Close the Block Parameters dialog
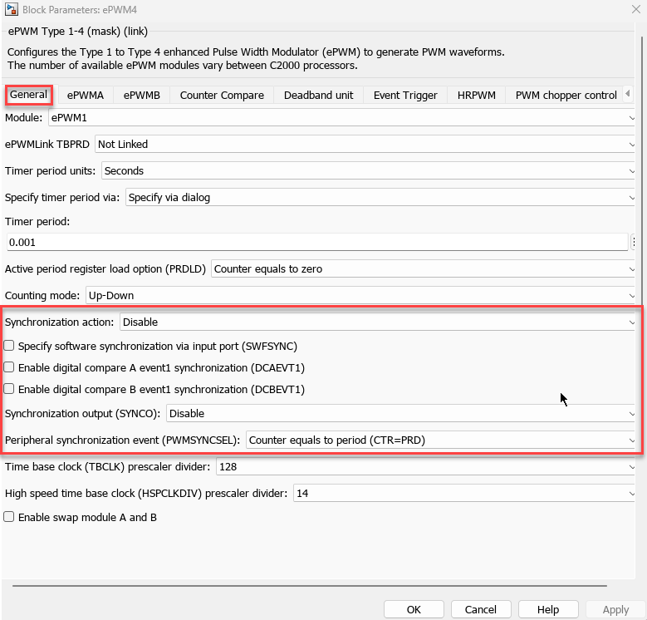 tap(636, 9)
